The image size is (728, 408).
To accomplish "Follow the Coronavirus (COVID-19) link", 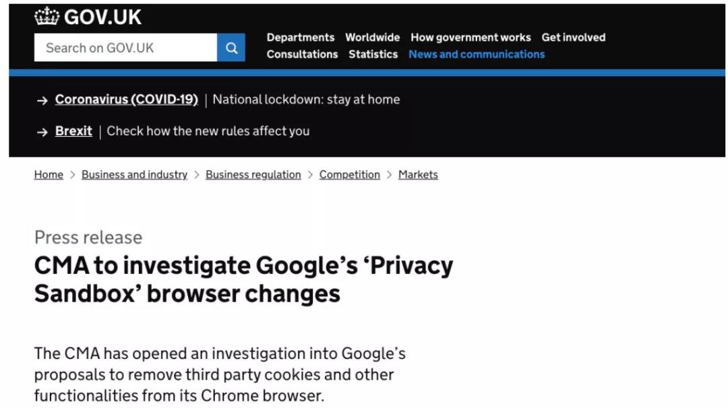I will tap(126, 99).
